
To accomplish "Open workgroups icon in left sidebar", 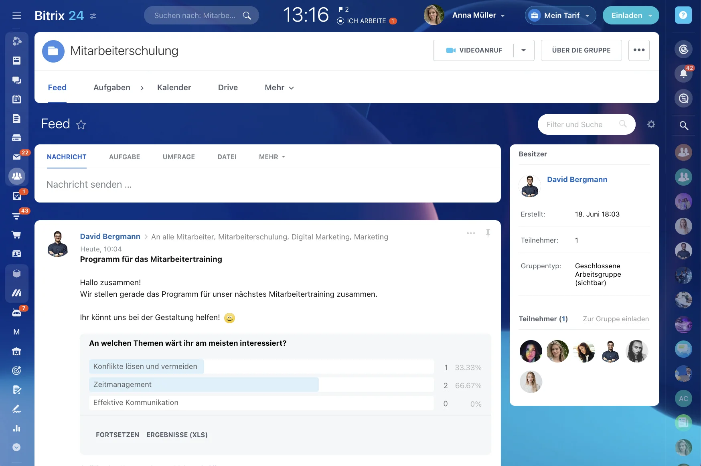I will coord(17,176).
